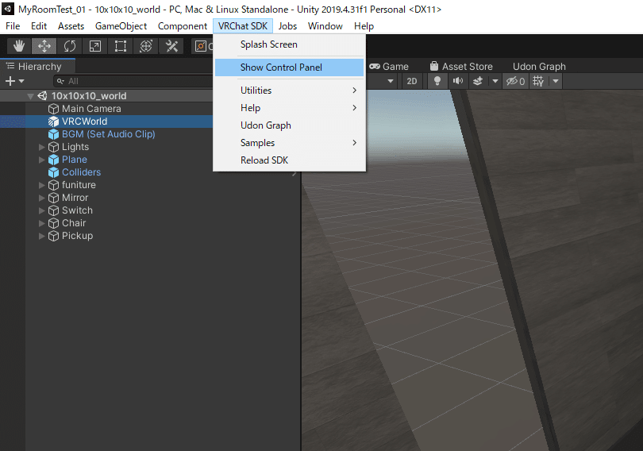Click the BGM blue prefab icon
The image size is (643, 451).
[x=53, y=134]
